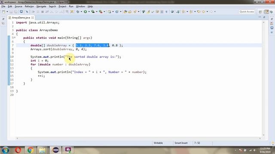Click the 7 : 52 cursor position status
275x154 pixels.
[x=197, y=143]
